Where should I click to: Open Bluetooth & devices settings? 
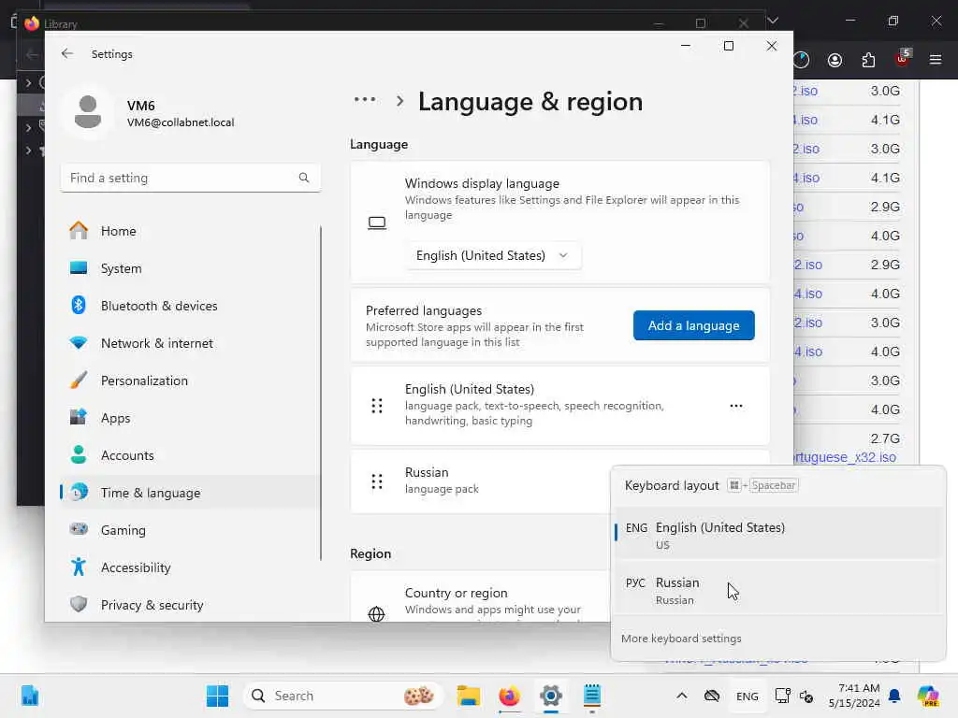(x=190, y=306)
